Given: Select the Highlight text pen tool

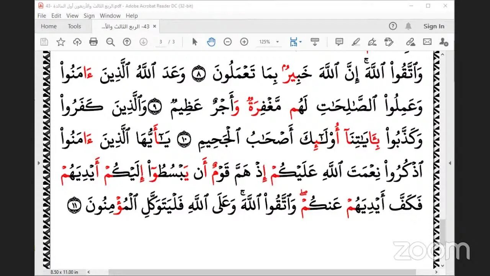Looking at the screenshot, I should (356, 42).
